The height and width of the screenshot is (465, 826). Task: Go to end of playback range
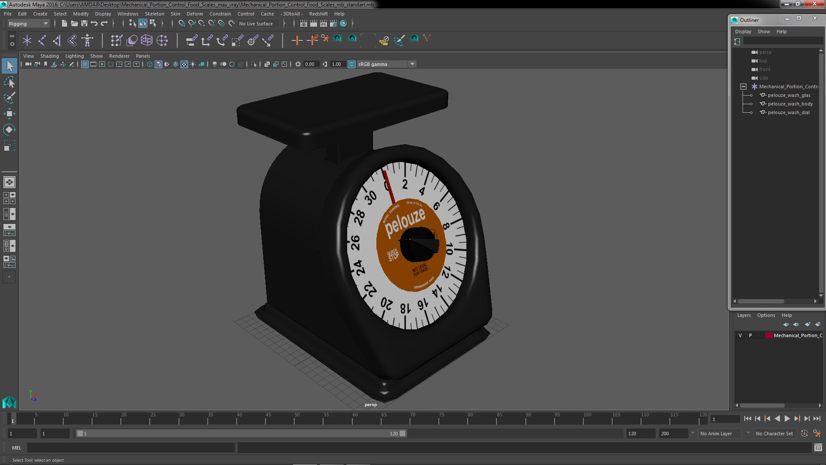pyautogui.click(x=817, y=418)
